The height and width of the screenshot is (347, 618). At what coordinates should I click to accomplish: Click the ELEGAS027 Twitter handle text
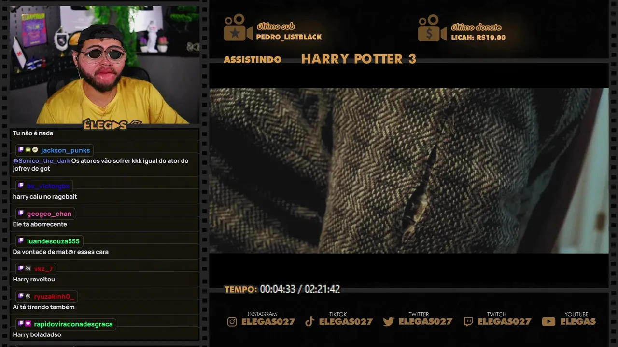click(x=425, y=321)
